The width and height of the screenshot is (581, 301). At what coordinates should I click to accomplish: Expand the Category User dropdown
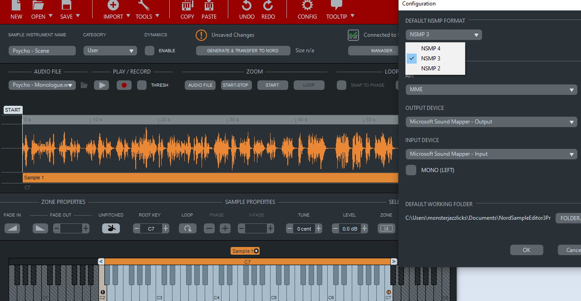(x=110, y=51)
